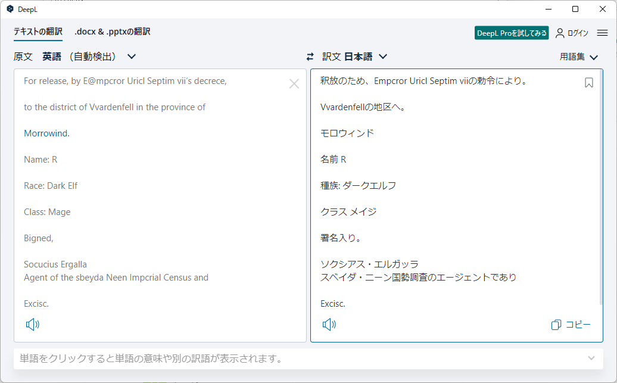Open the 用語集 glossary dropdown
Screen dimensions: 617x383
(x=578, y=56)
